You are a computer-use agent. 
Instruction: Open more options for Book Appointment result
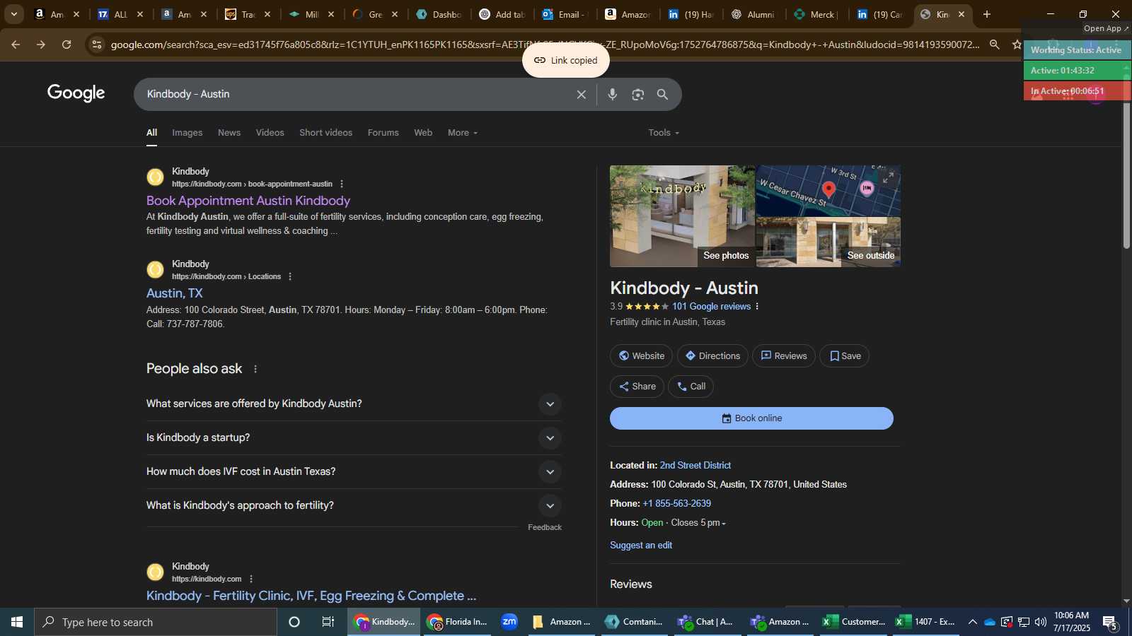coord(342,184)
